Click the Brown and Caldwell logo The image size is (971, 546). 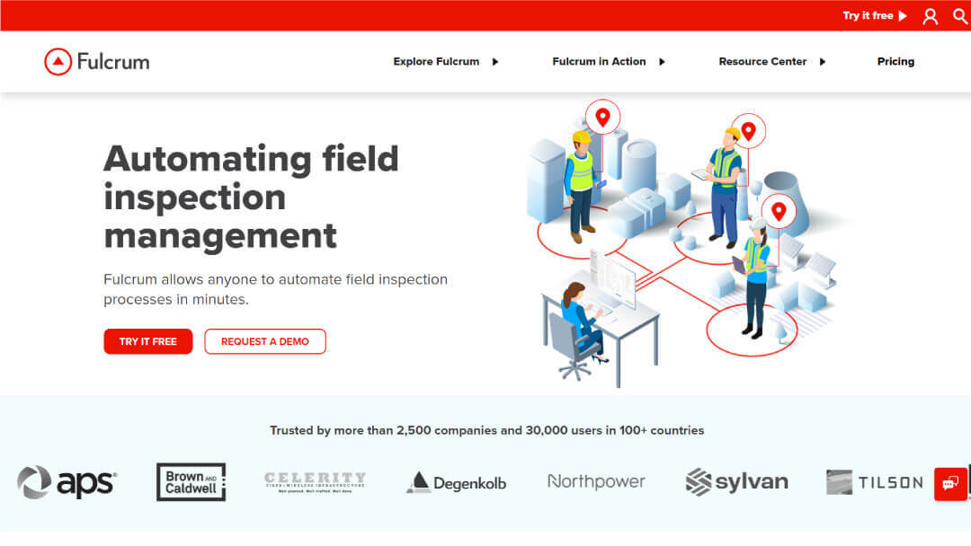tap(191, 482)
